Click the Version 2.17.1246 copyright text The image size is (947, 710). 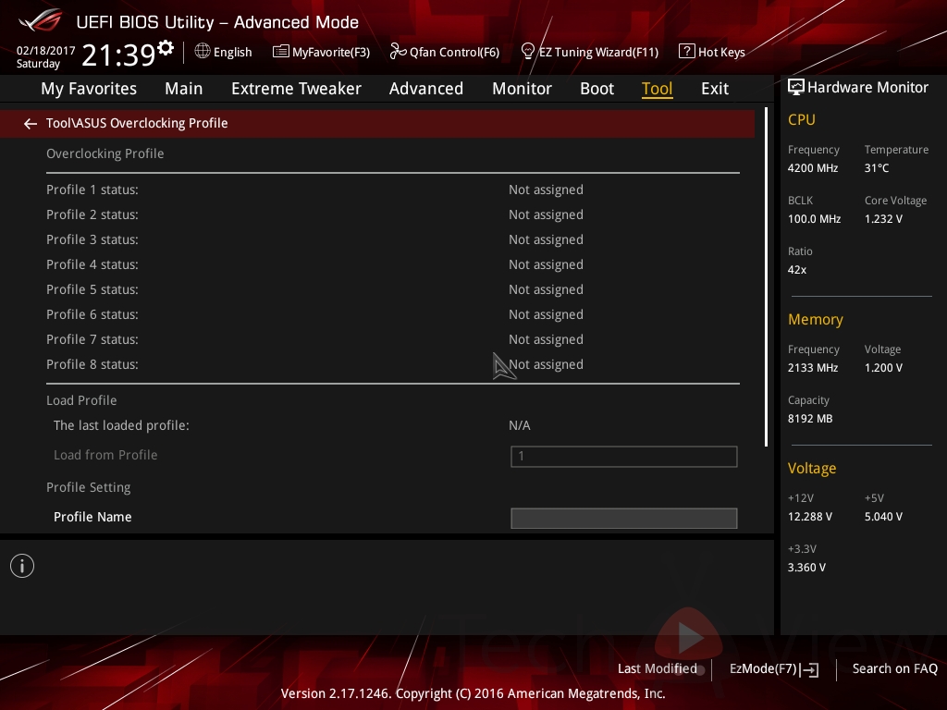pyautogui.click(x=473, y=693)
